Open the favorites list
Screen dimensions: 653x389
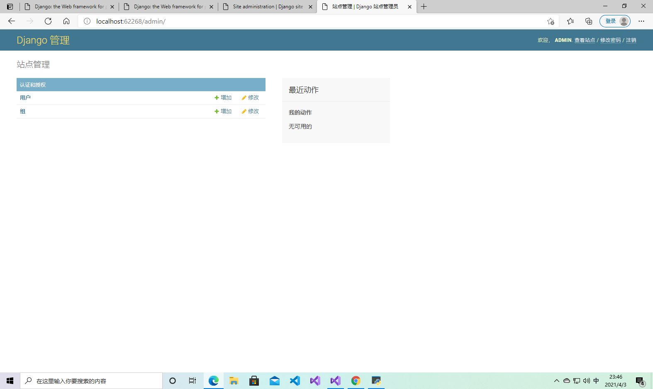pyautogui.click(x=570, y=21)
